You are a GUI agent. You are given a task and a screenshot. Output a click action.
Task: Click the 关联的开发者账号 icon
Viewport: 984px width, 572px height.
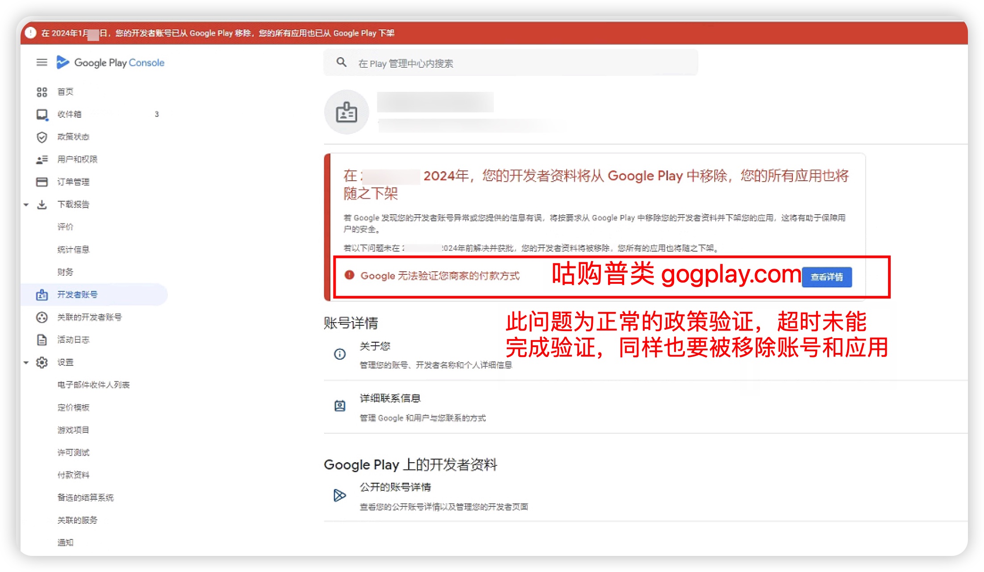pos(42,317)
